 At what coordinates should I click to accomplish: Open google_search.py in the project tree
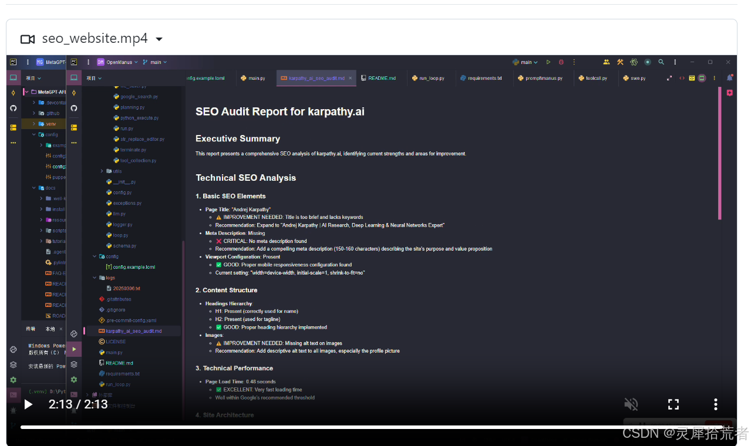pos(135,97)
